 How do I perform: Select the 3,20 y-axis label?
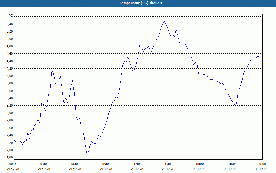[x=10, y=106]
